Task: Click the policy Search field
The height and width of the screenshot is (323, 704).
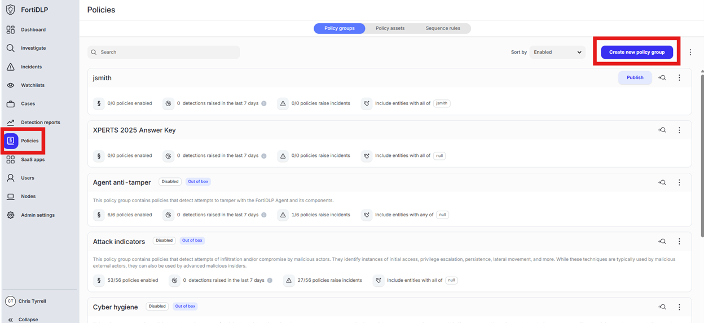Action: pos(164,52)
